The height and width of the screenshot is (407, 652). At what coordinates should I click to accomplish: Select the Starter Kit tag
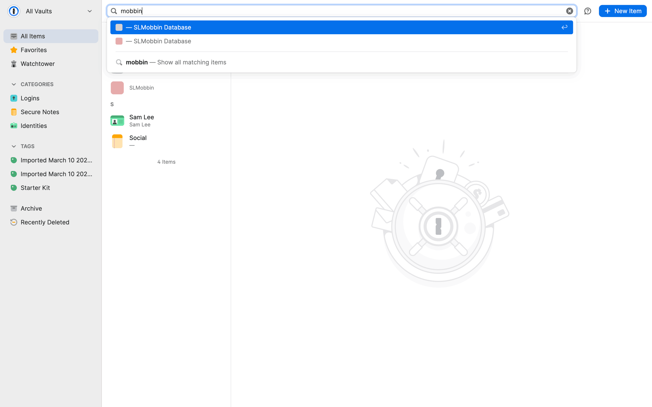pos(51,188)
